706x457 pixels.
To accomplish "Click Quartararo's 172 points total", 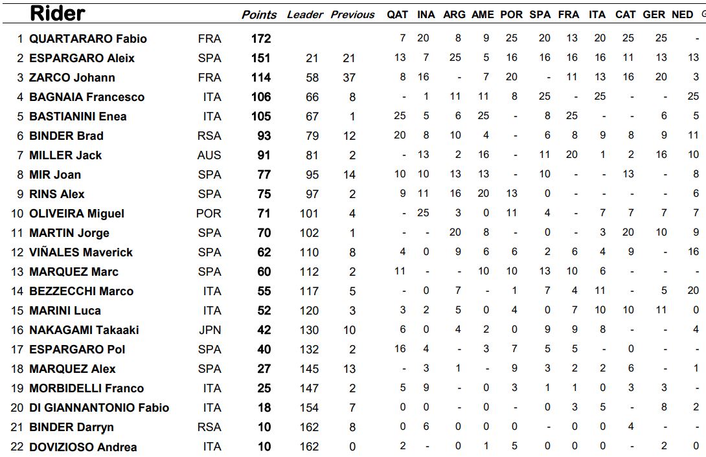I will (x=261, y=39).
